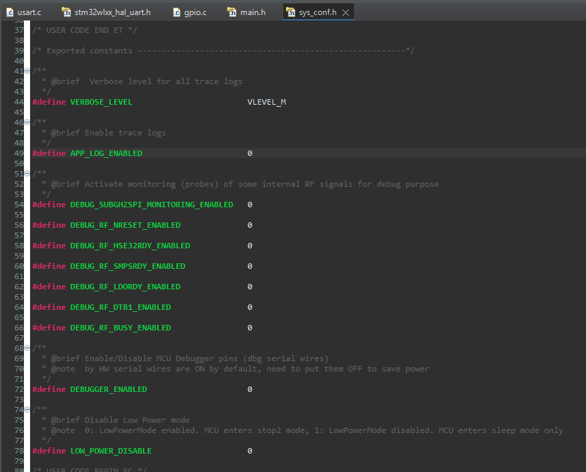
Task: Click the DEBUG_RF_BUSY_ENABLED macro name
Action: point(120,328)
